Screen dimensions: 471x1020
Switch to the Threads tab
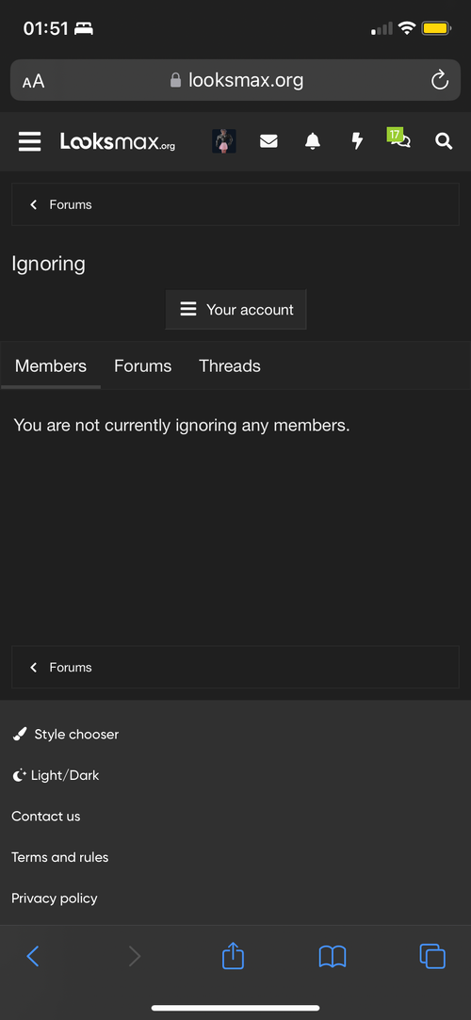click(x=230, y=366)
